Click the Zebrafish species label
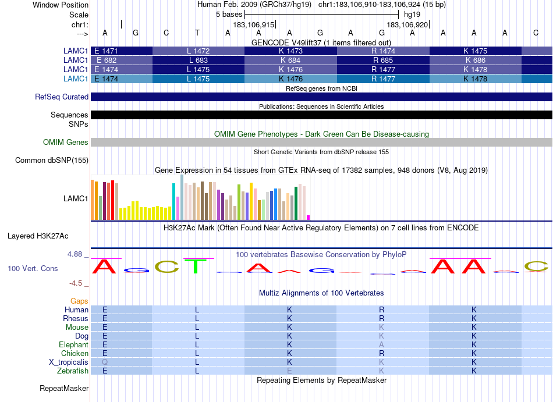553x402 pixels. point(73,371)
